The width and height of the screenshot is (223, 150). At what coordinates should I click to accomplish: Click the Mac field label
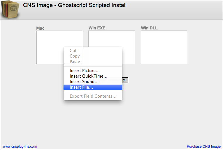pyautogui.click(x=40, y=28)
